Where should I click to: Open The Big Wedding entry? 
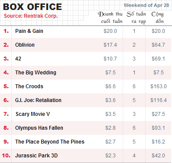pyautogui.click(x=36, y=73)
